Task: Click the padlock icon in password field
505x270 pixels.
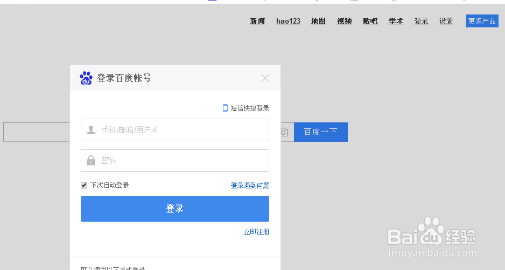Action: tap(91, 160)
